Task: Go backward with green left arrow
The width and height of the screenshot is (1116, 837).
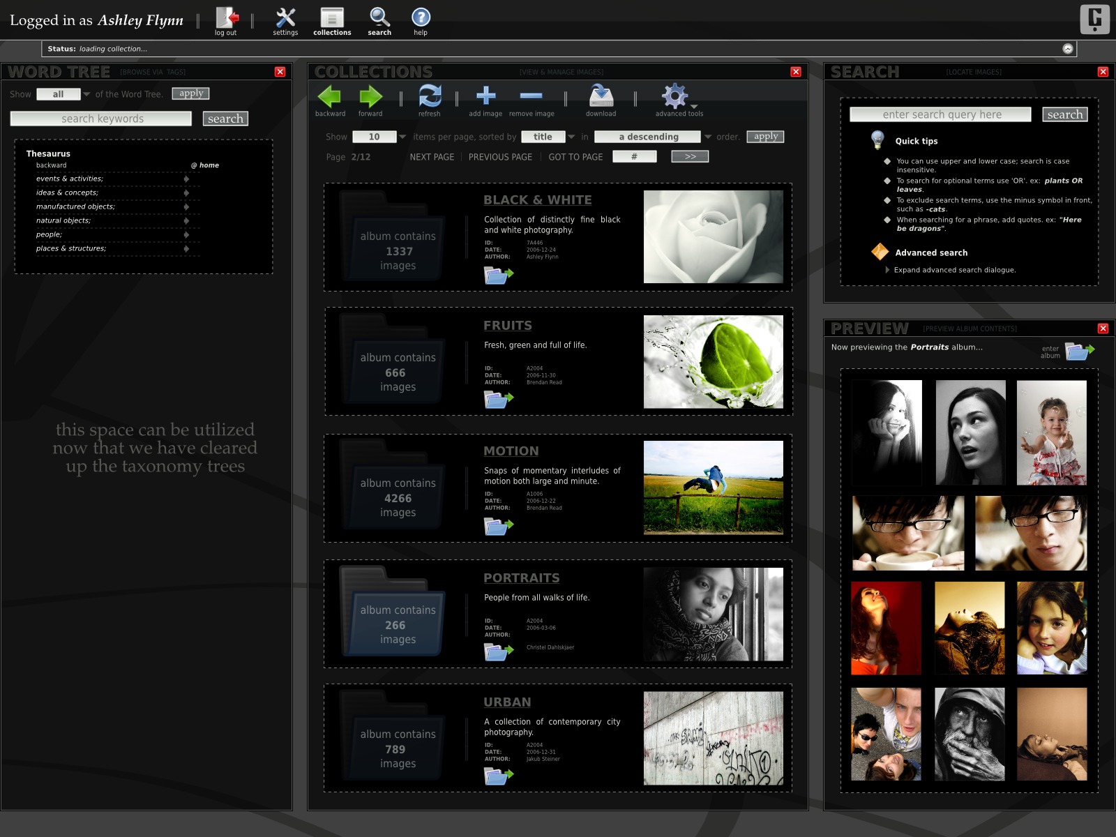Action: pos(330,96)
